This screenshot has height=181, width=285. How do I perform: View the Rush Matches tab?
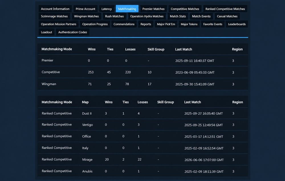(x=114, y=16)
